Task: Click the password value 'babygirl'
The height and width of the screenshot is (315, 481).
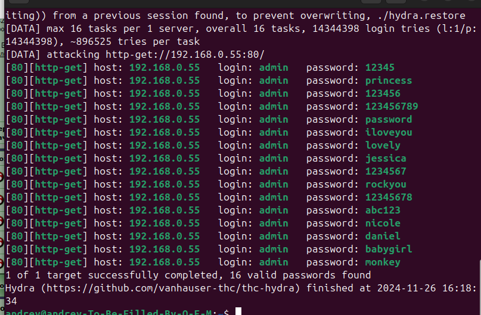Action: point(388,249)
